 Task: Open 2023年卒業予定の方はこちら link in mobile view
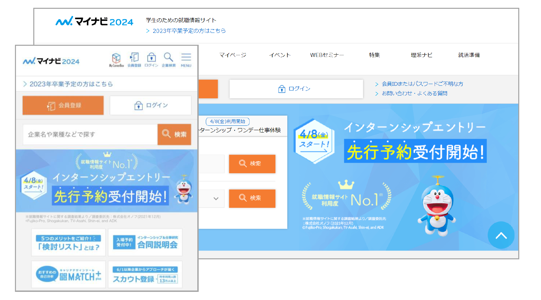click(x=68, y=84)
